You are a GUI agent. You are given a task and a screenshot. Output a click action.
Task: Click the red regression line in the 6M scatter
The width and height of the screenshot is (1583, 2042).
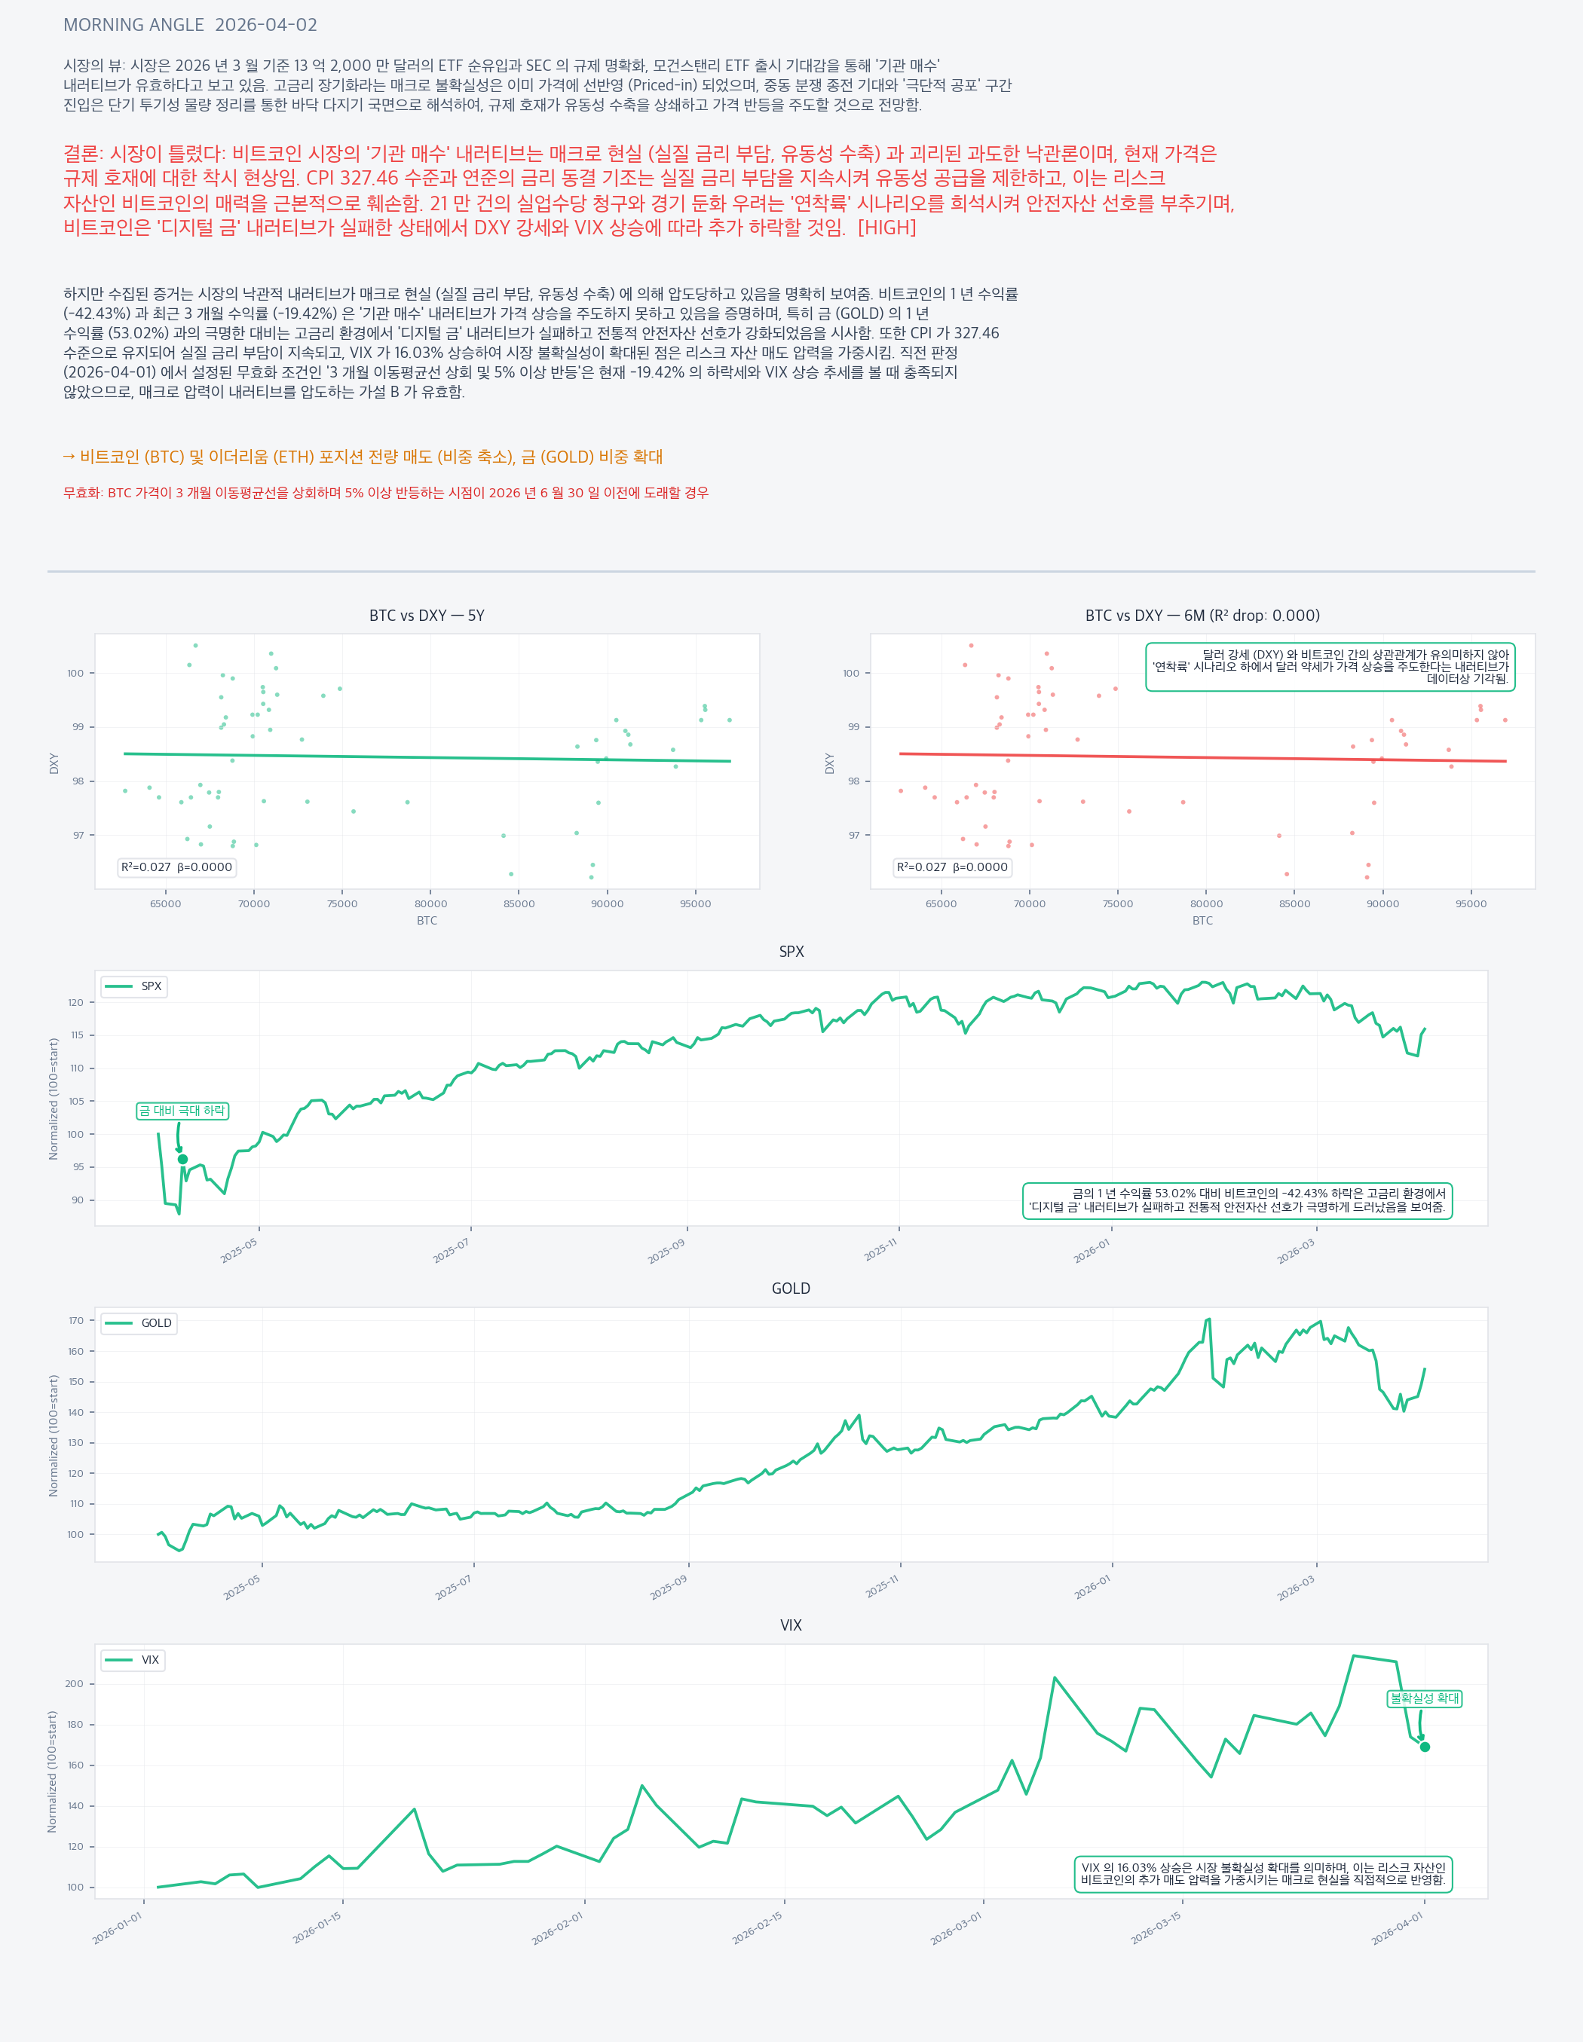[x=1202, y=757]
